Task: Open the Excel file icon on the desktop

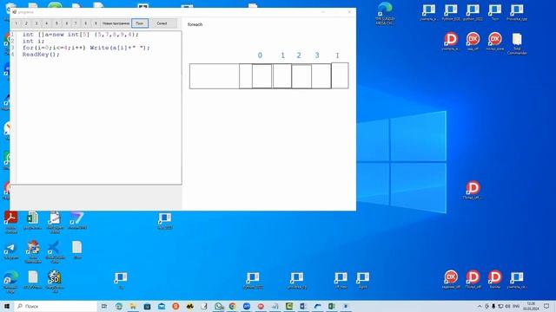Action: [x=32, y=220]
